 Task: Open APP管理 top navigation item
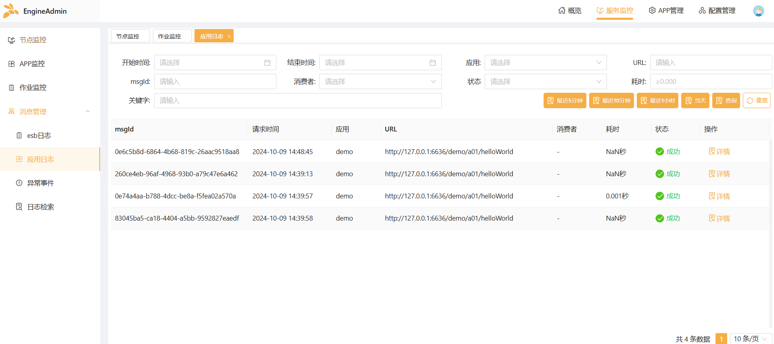coord(666,11)
